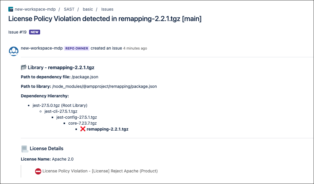
Task: Select core-7.23.7.tgz in dependency tree
Action: pos(82,123)
